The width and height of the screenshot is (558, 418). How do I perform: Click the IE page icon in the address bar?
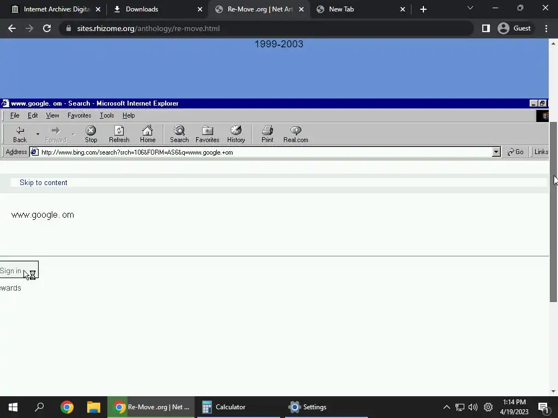coord(34,152)
